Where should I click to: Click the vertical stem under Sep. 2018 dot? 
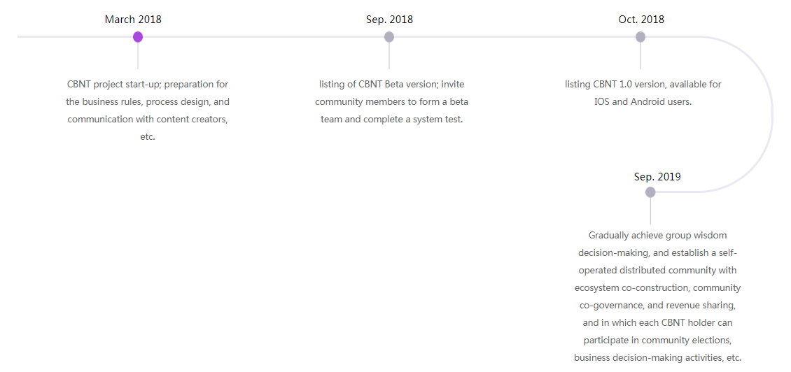pyautogui.click(x=389, y=57)
